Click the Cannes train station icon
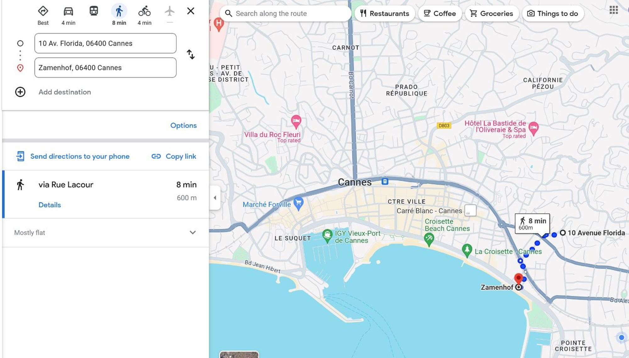The height and width of the screenshot is (358, 629). tap(385, 182)
